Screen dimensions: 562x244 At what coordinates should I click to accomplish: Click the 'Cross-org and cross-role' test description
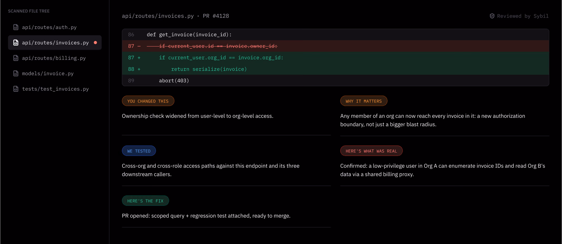(210, 170)
